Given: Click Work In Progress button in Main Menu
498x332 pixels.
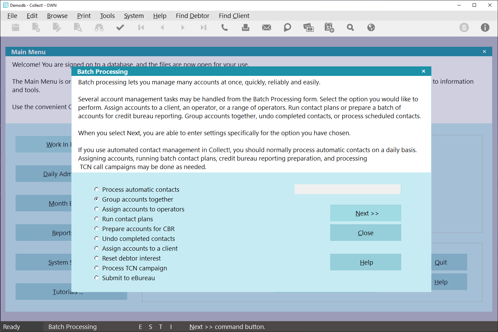Looking at the screenshot, I should coord(44,144).
